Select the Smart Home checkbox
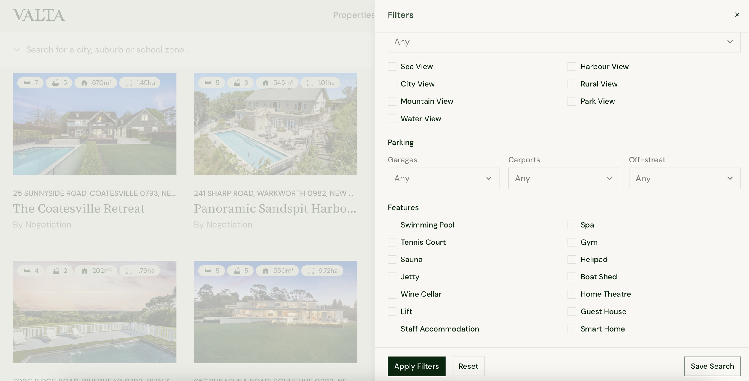 tap(572, 329)
